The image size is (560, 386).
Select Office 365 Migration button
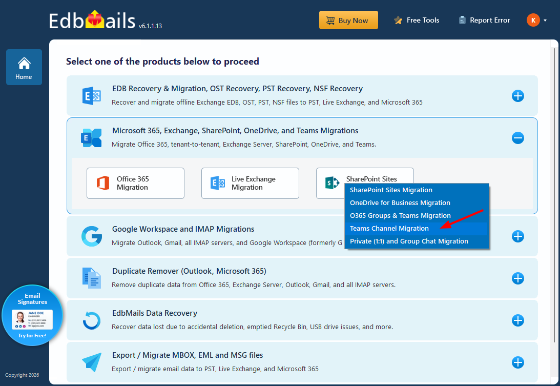(135, 184)
